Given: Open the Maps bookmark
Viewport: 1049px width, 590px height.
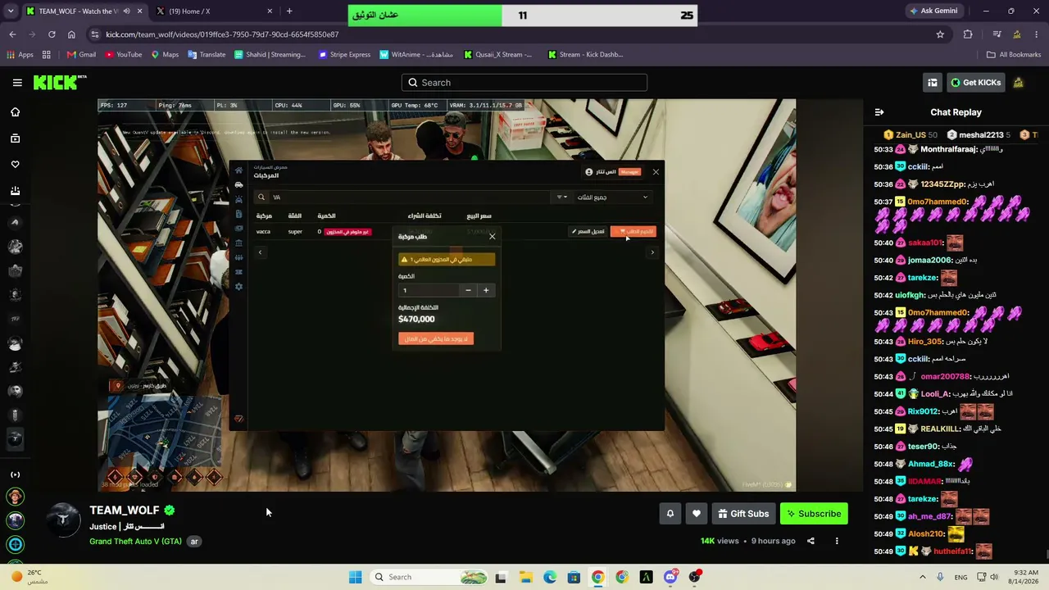Looking at the screenshot, I should point(165,55).
